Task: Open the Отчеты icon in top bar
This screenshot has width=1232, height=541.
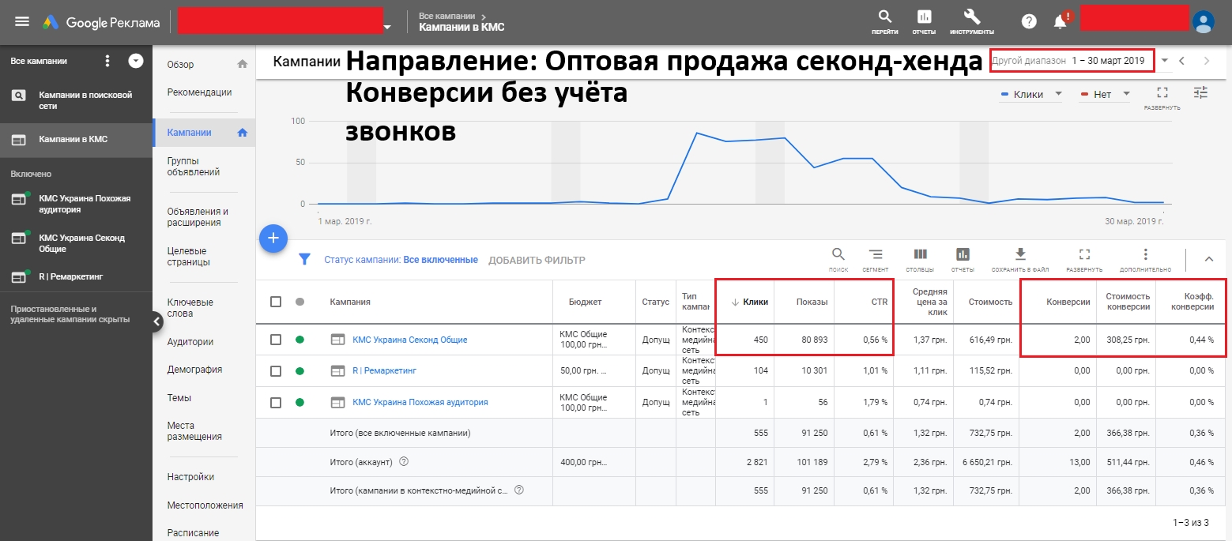Action: pos(924,17)
